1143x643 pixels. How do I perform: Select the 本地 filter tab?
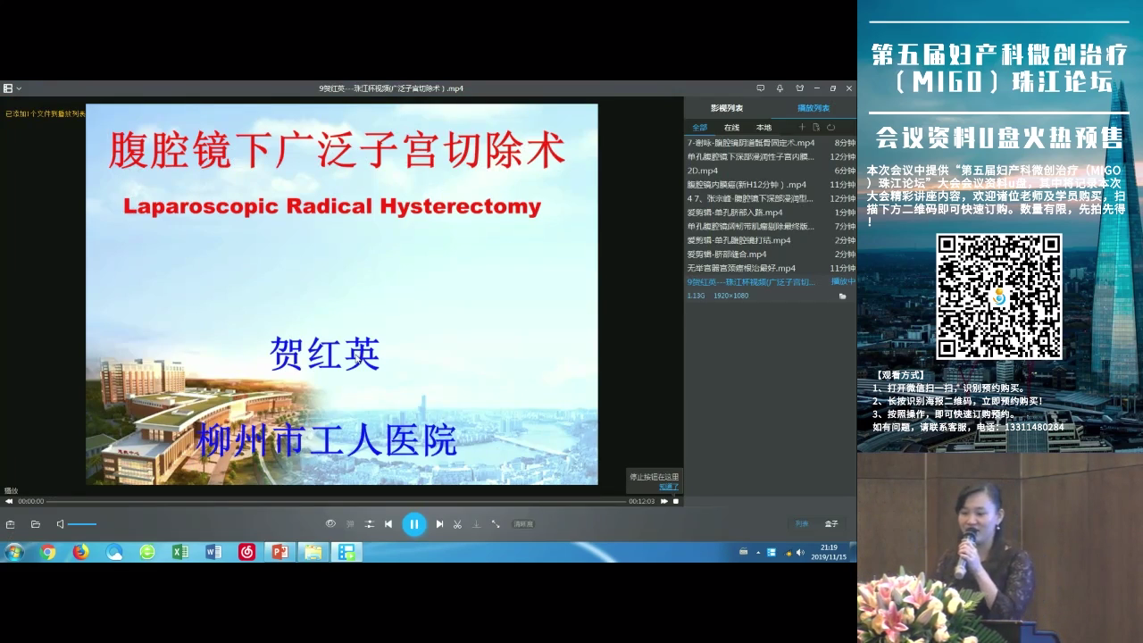(x=763, y=128)
